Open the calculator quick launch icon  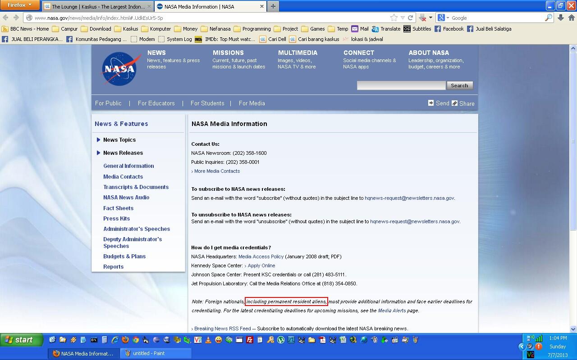104,340
